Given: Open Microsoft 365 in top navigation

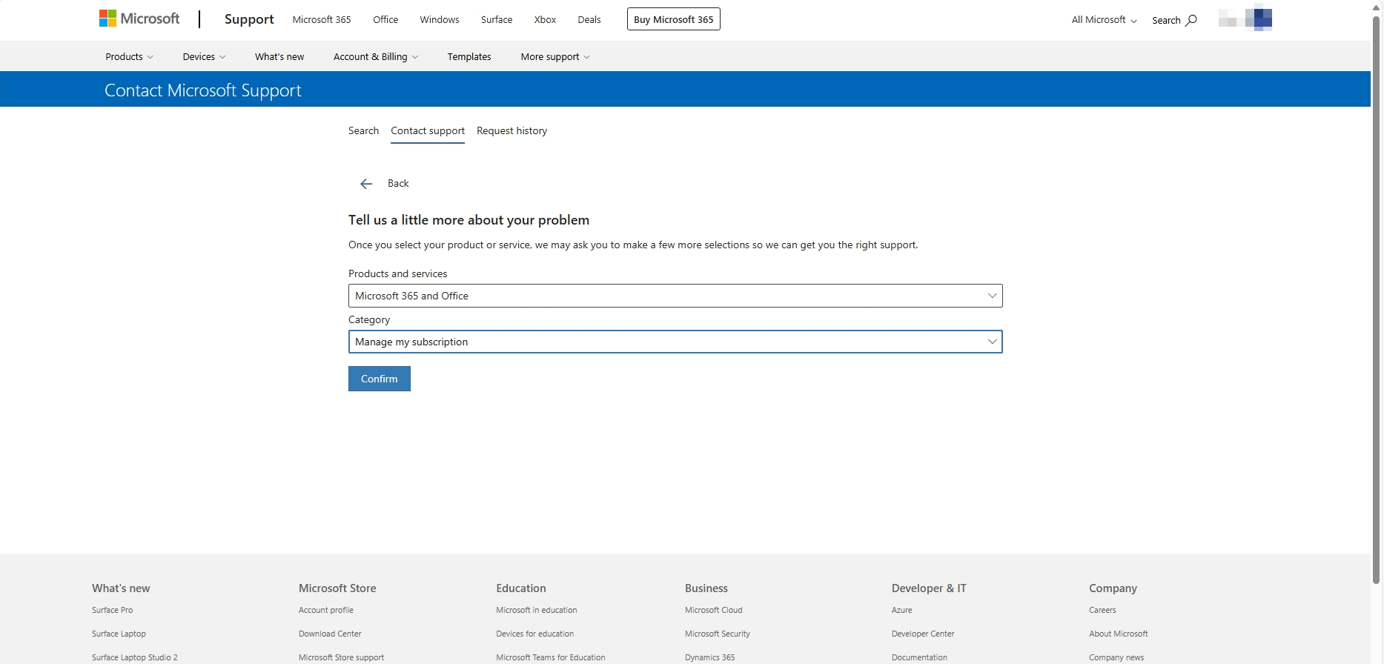Looking at the screenshot, I should (322, 19).
